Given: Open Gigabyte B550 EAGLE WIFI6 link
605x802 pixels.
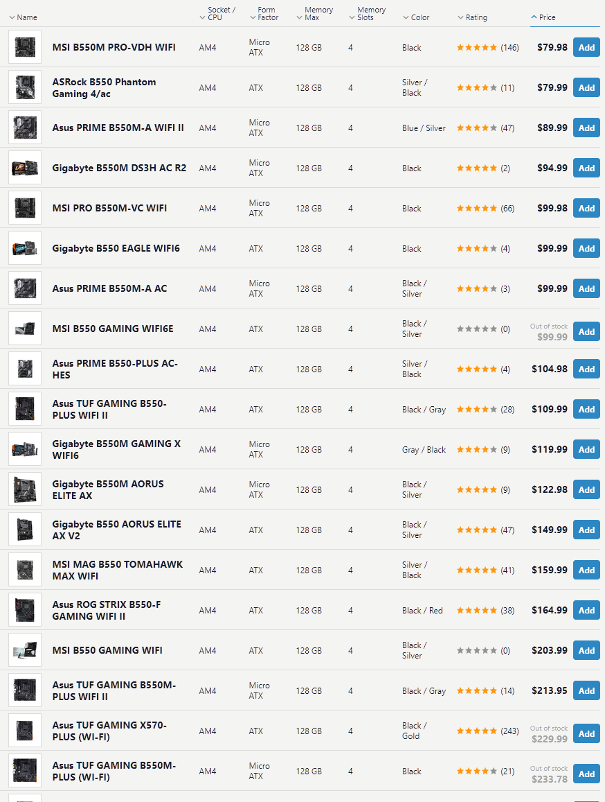Looking at the screenshot, I should pos(116,248).
